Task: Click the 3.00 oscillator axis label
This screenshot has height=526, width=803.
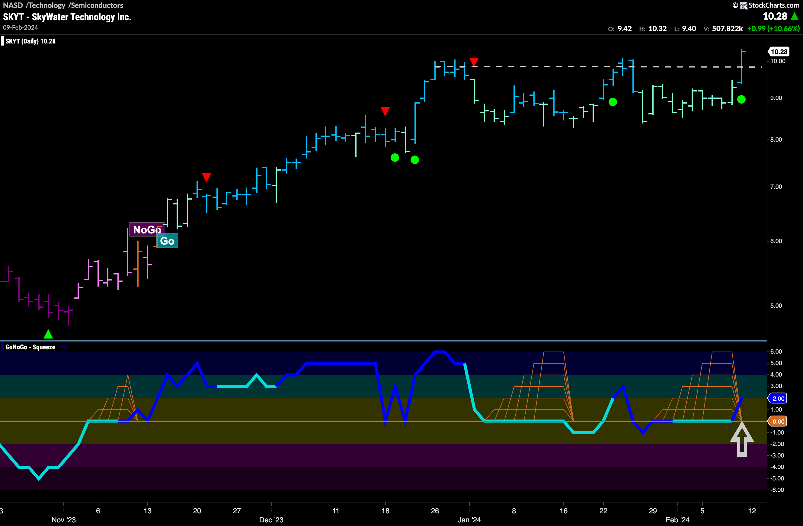Action: (776, 386)
